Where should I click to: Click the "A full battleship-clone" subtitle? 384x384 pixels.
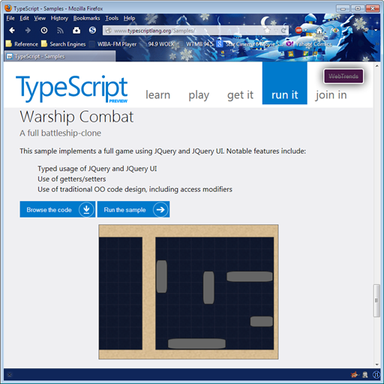pos(61,133)
